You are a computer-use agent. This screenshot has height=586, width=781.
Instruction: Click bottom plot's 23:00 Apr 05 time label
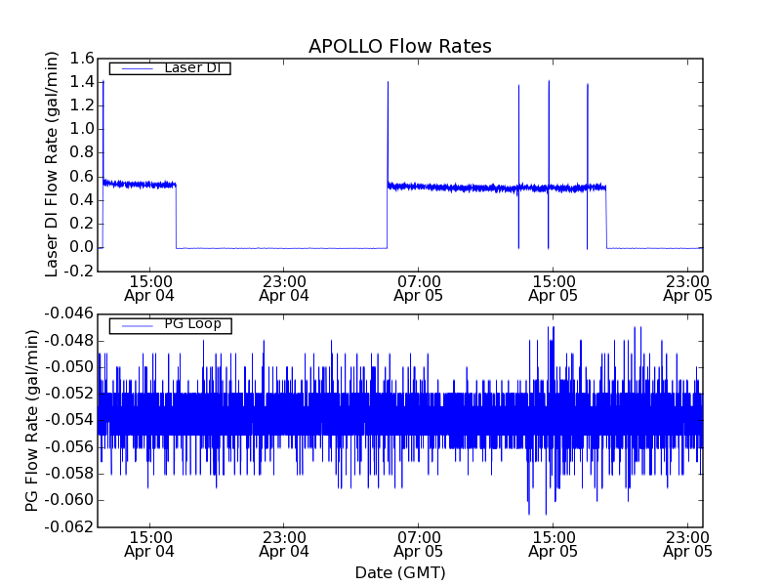(687, 543)
